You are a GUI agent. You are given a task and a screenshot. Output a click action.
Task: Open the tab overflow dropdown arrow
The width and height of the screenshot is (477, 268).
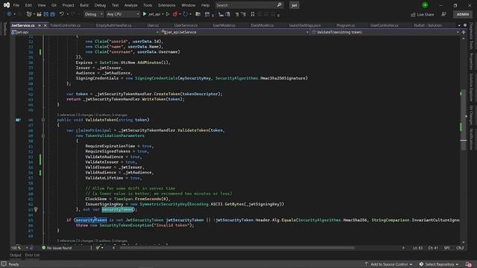(459, 25)
